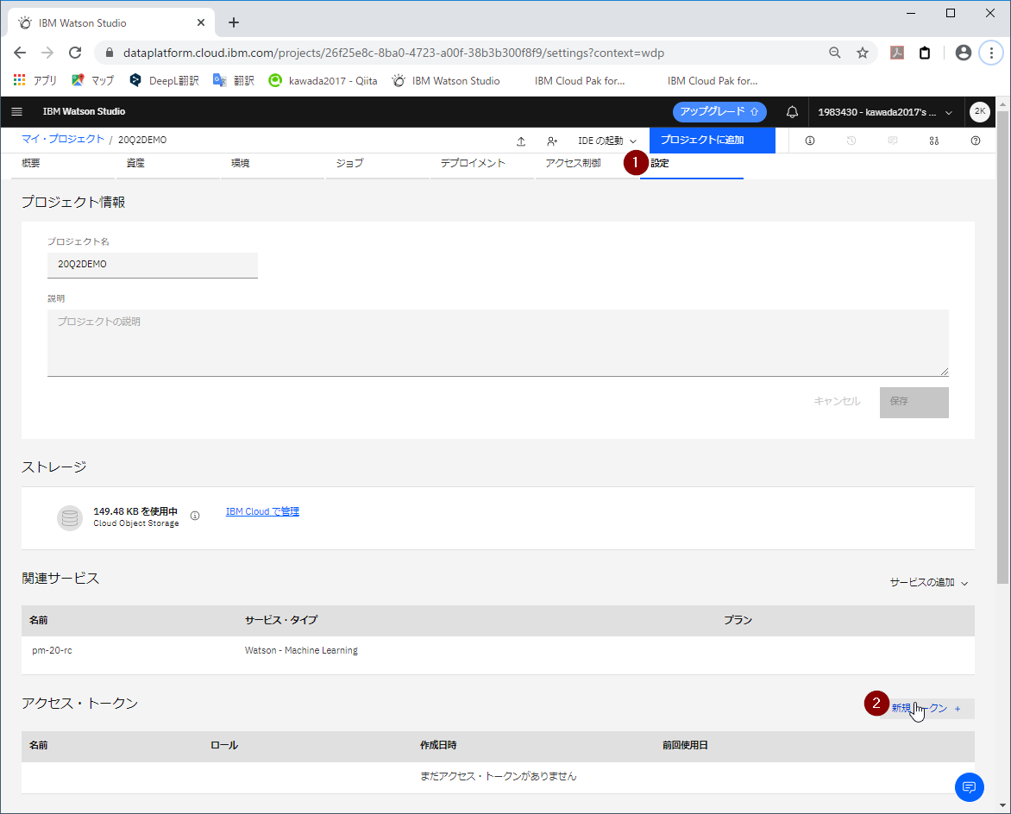Click 新規トークン to create token
Image resolution: width=1011 pixels, height=814 pixels.
point(926,708)
